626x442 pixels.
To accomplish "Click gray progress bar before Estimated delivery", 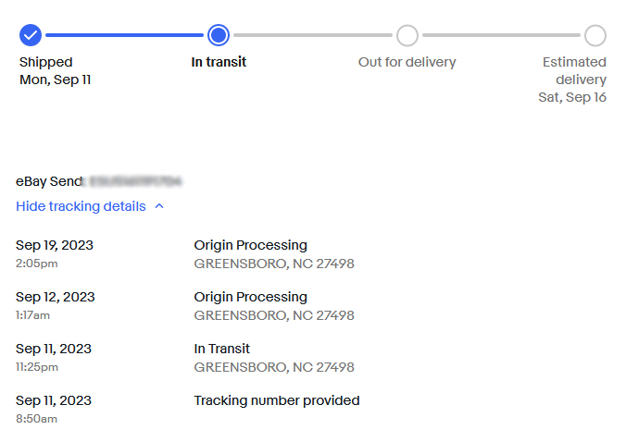I will point(501,35).
